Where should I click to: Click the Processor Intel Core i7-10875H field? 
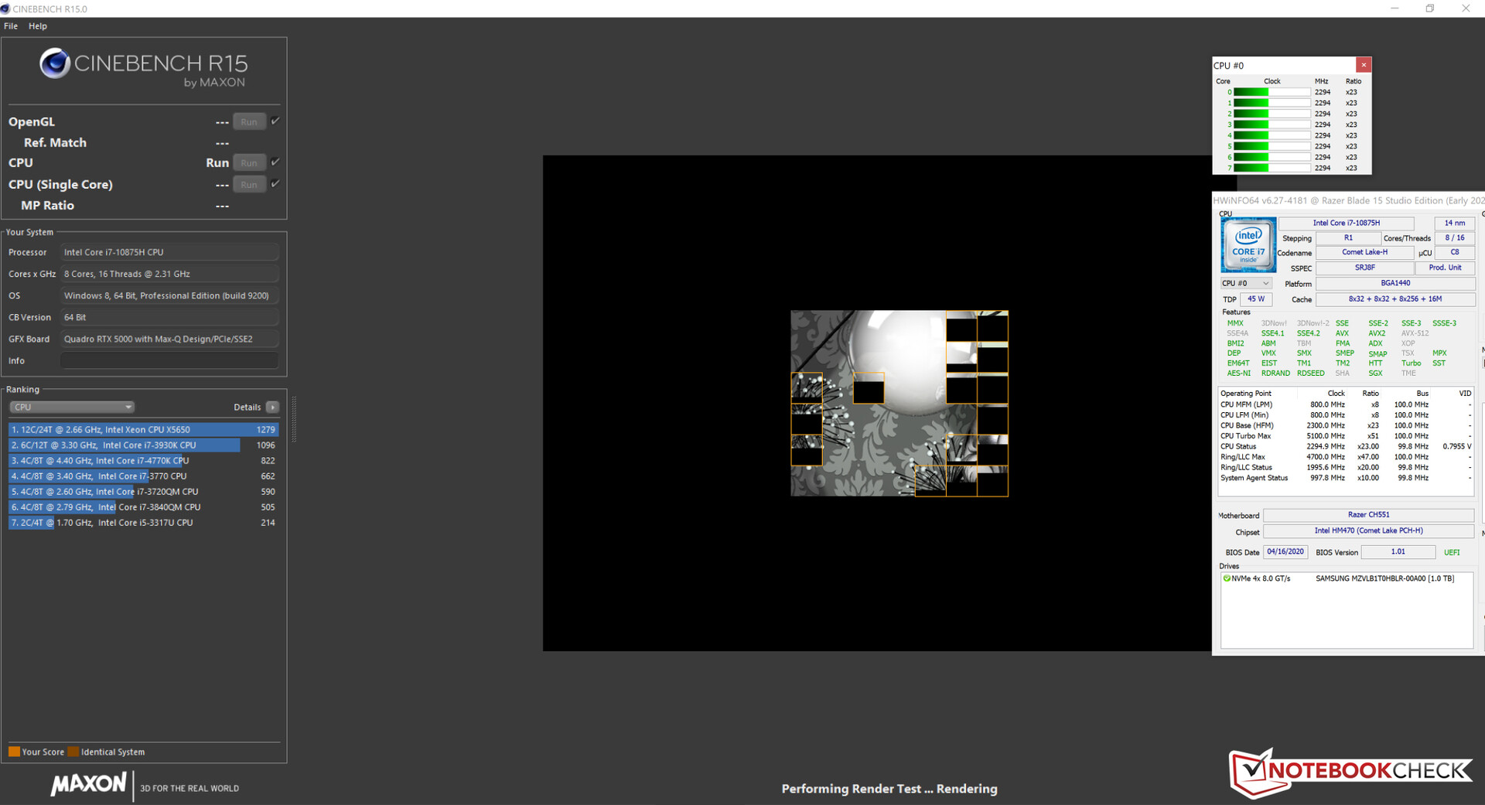169,253
